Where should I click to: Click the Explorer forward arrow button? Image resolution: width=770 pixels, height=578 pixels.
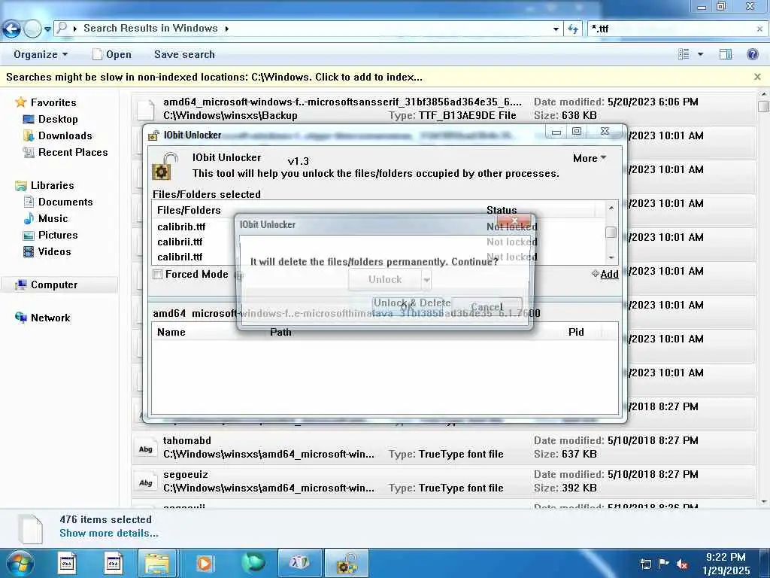click(32, 29)
